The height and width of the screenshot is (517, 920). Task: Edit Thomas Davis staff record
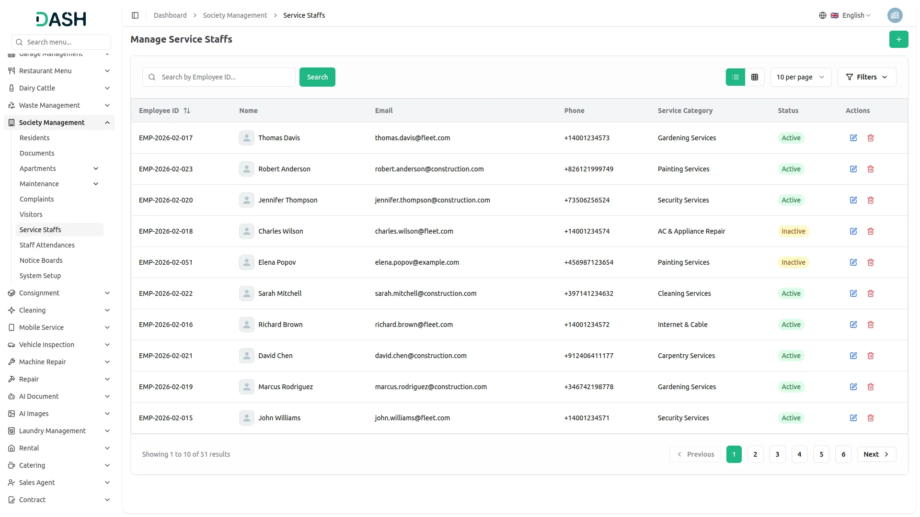(x=853, y=138)
